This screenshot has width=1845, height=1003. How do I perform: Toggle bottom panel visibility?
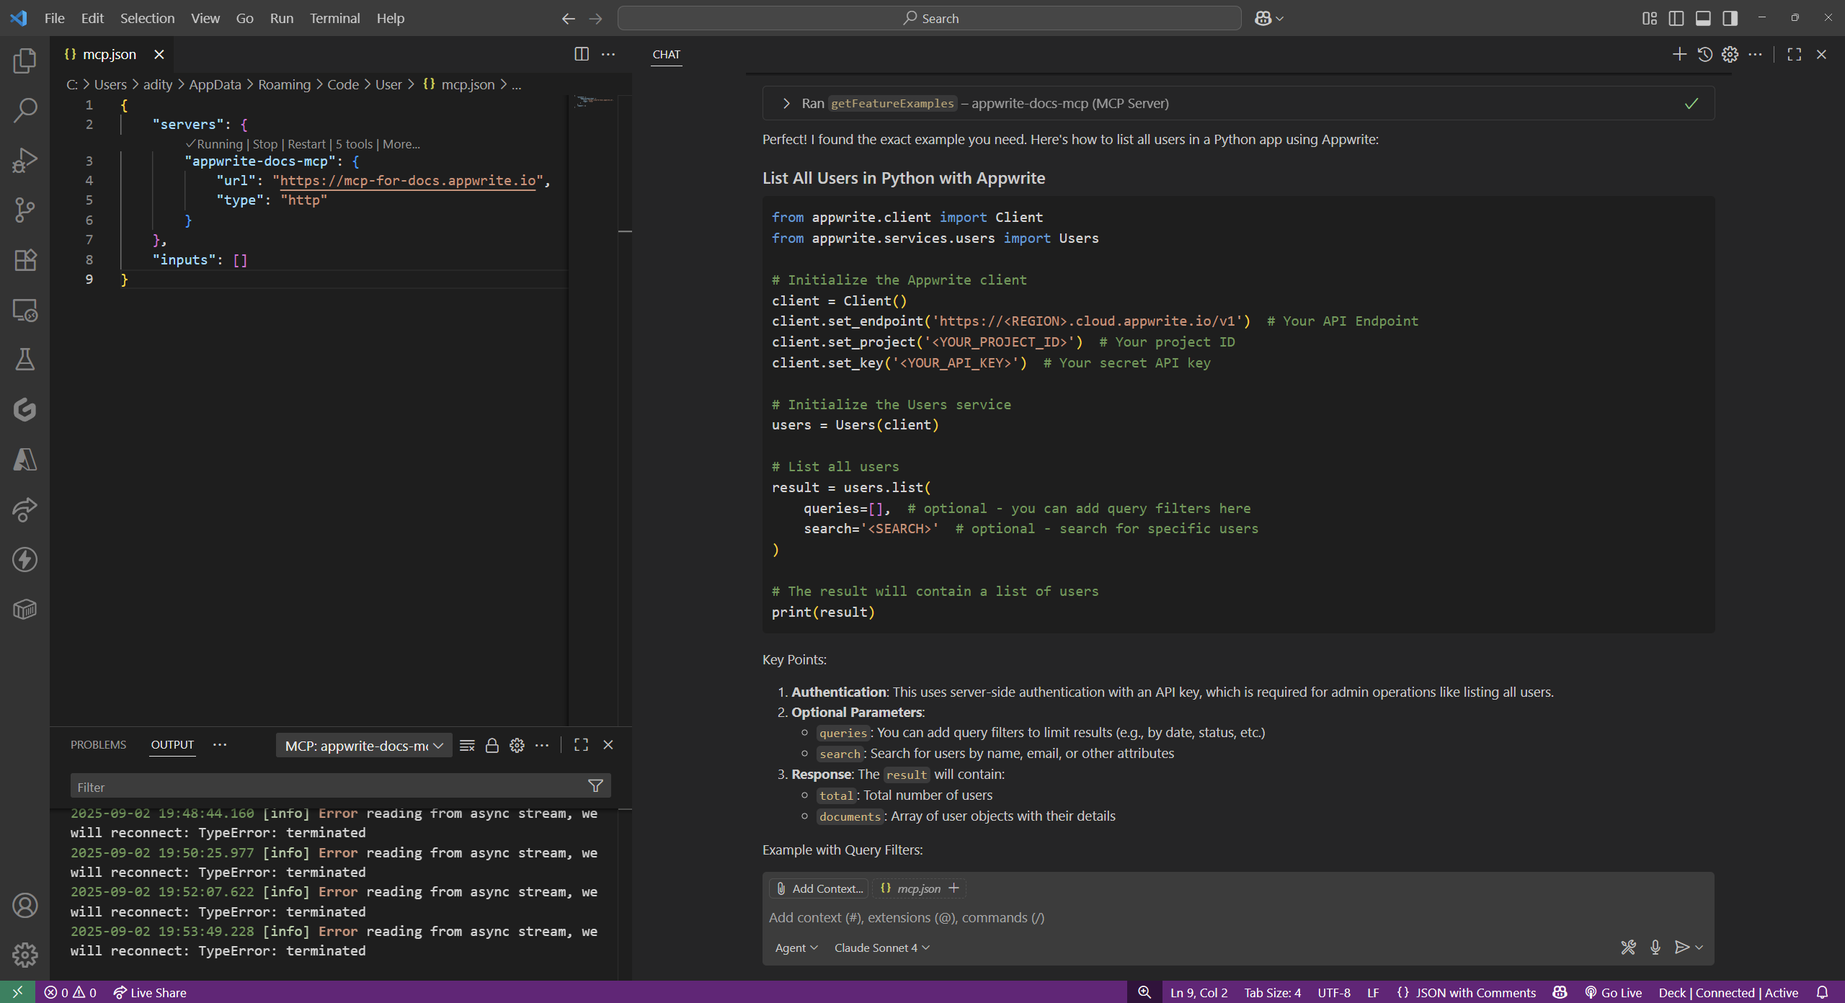click(1703, 18)
